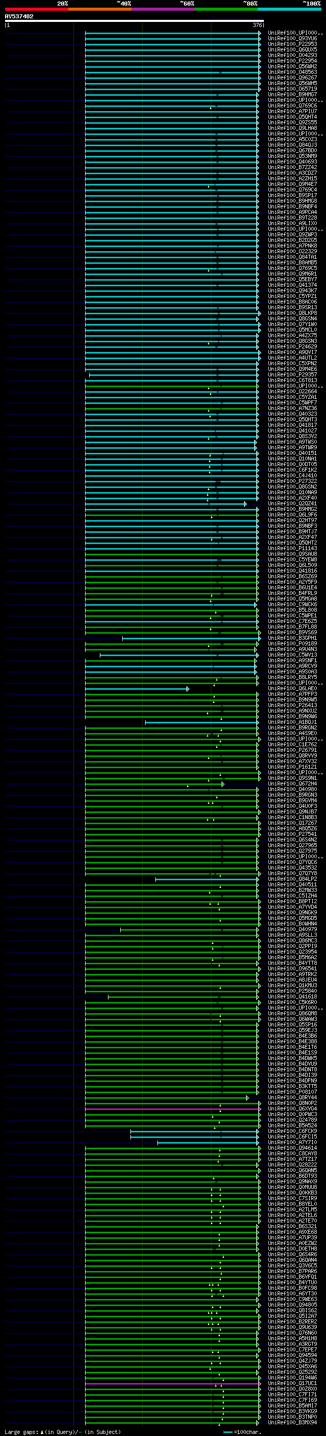Select hit label UniRef100_Q9NJB7

[x=292, y=811]
